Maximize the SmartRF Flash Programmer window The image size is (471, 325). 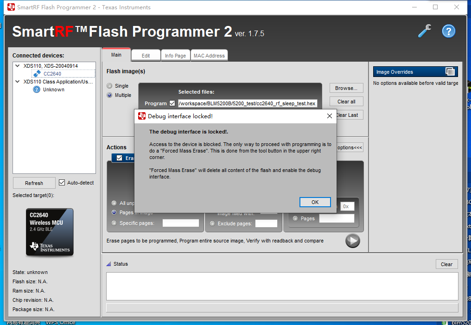click(x=435, y=7)
